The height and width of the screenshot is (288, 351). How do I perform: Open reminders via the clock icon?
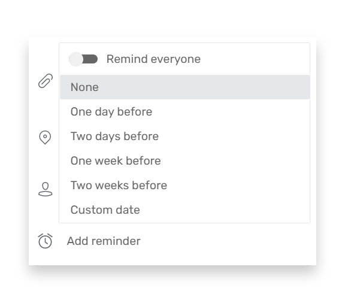[45, 241]
